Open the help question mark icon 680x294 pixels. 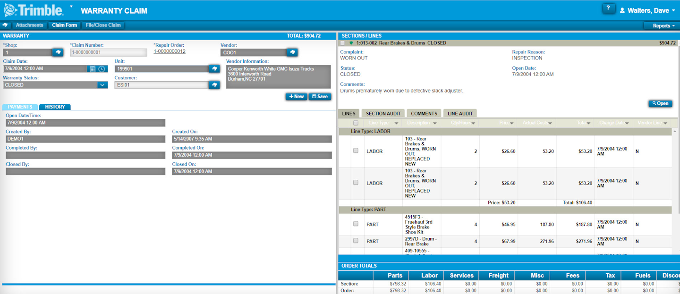click(609, 8)
